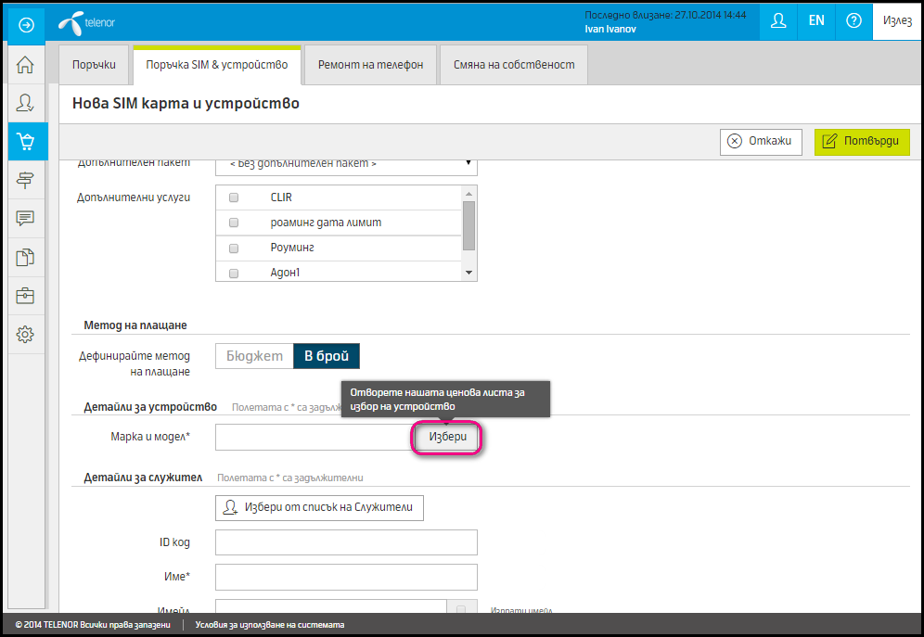Click the Избери device button
Viewport: 924px width, 637px height.
[x=447, y=437]
